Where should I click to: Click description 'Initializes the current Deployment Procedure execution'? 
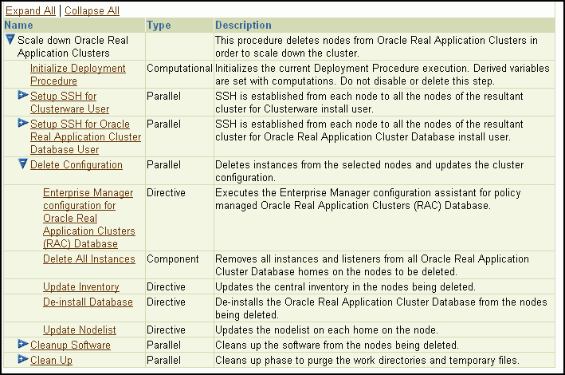pos(383,74)
